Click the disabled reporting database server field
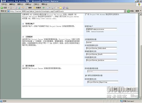 pyautogui.click(x=103, y=71)
